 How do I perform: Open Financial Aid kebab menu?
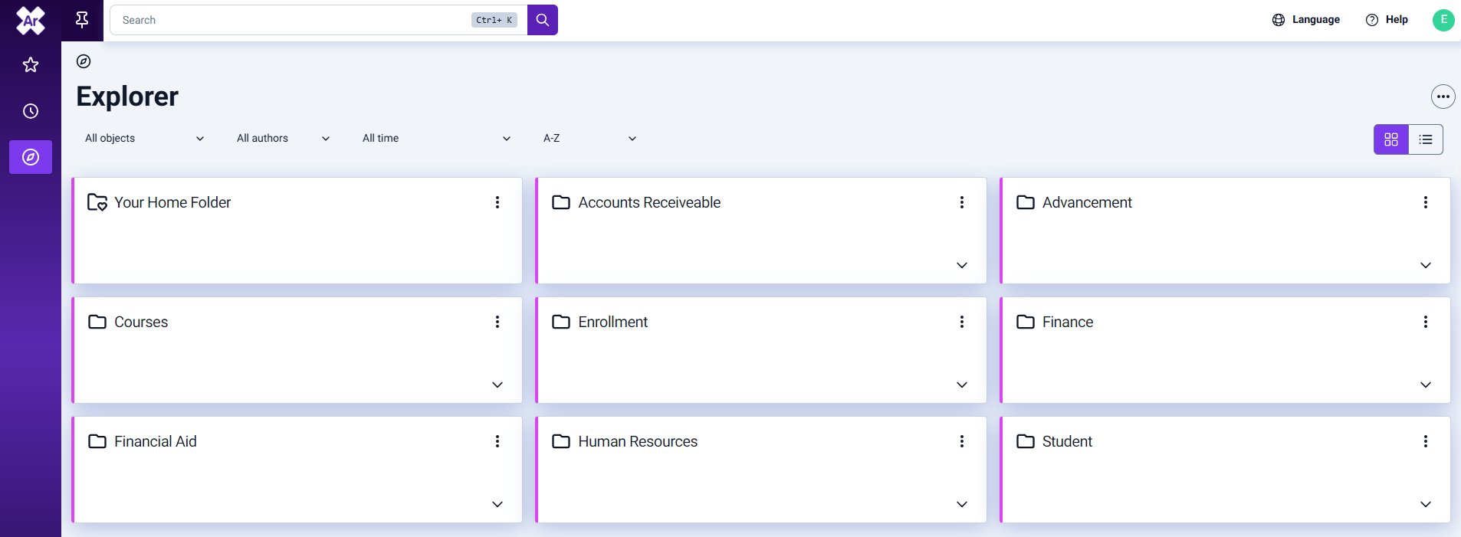click(497, 441)
